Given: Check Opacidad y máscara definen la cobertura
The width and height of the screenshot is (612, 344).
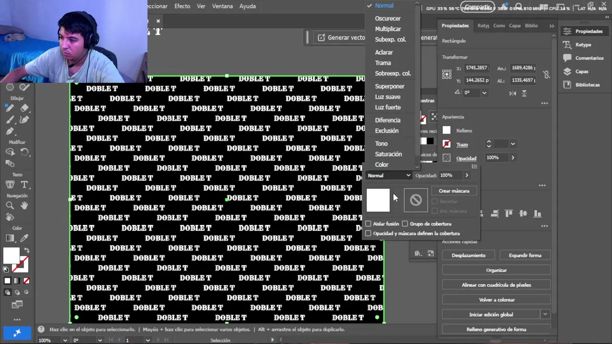Looking at the screenshot, I should point(368,234).
